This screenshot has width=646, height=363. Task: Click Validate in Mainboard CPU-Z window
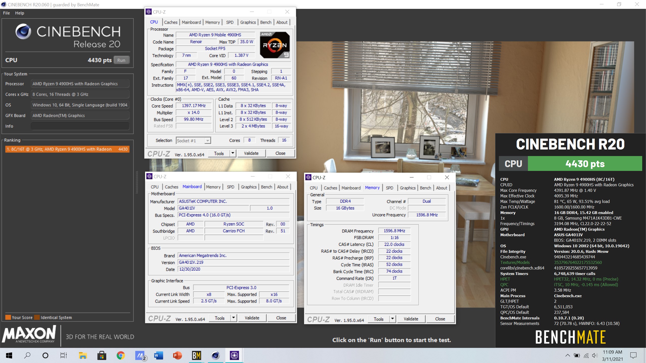pyautogui.click(x=252, y=318)
